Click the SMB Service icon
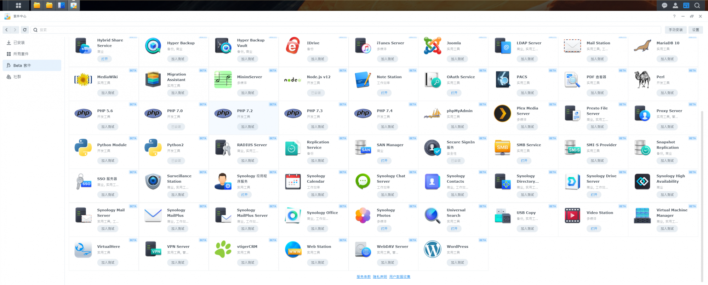 [x=502, y=148]
